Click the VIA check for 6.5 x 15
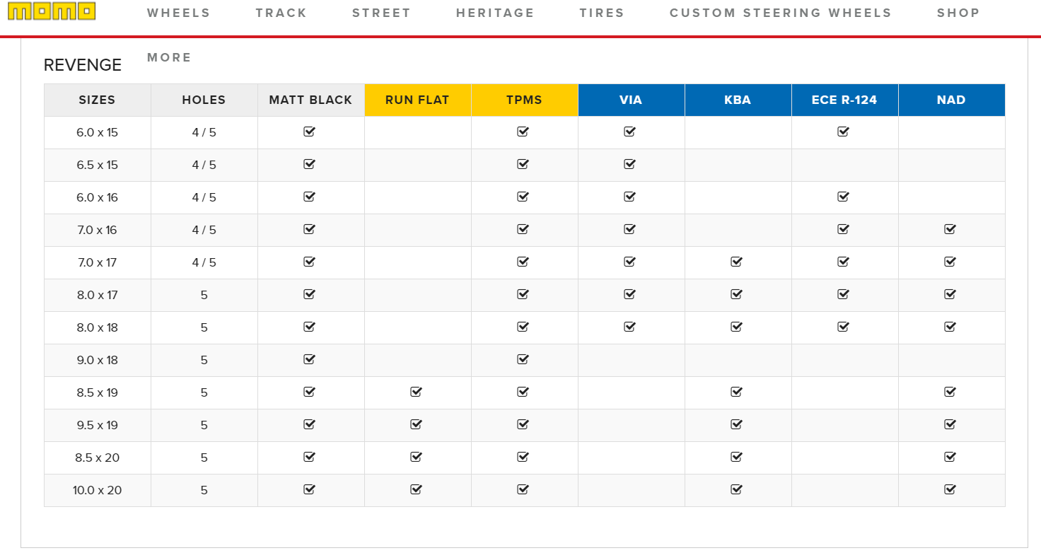Screen dimensions: 1041x553 tap(629, 164)
